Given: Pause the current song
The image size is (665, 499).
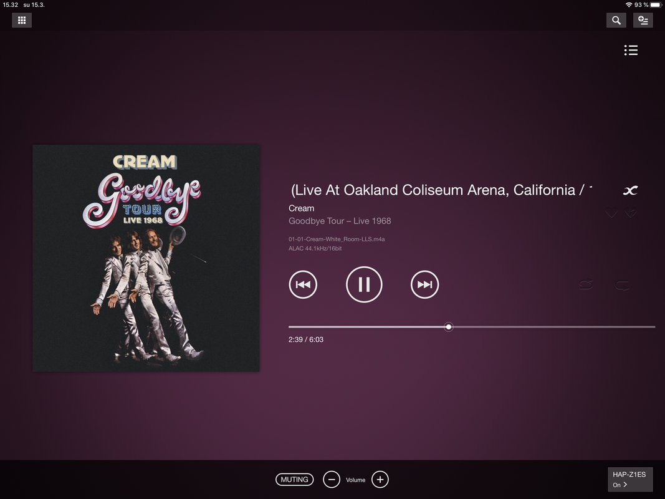Looking at the screenshot, I should point(364,284).
